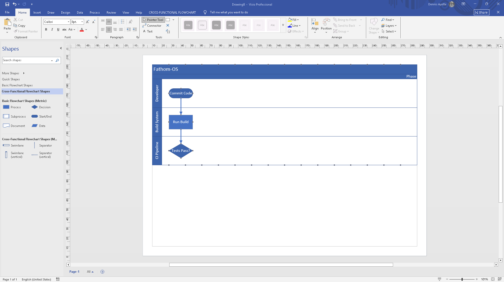Open the Process ribbon tab
504x282 pixels.
pos(95,12)
